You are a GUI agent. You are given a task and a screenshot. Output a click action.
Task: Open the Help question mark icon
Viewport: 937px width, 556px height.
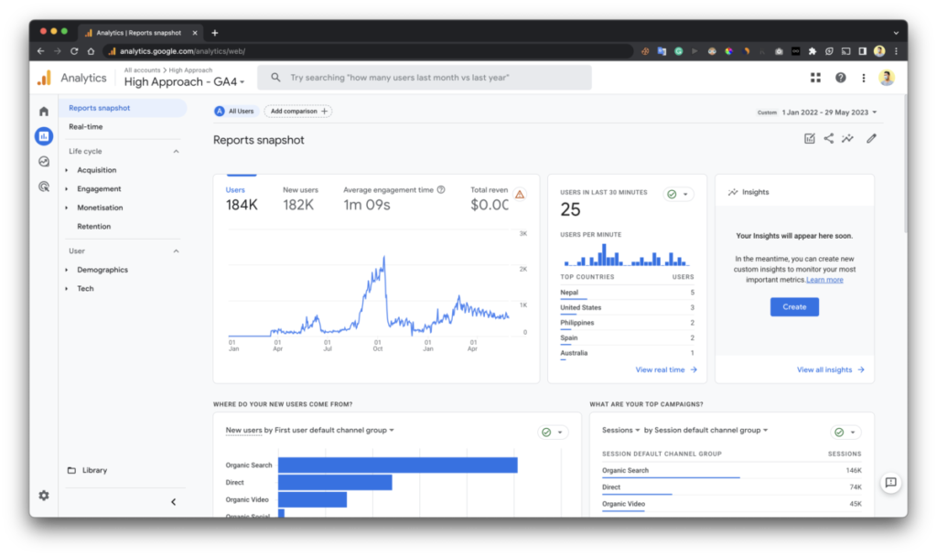(840, 78)
